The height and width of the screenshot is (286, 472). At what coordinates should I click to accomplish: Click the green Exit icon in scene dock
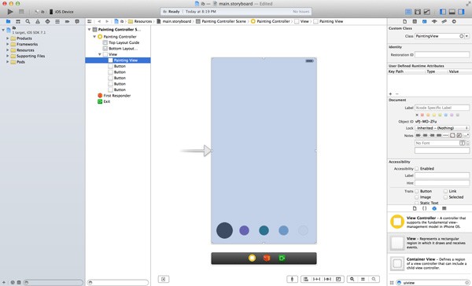coord(282,258)
